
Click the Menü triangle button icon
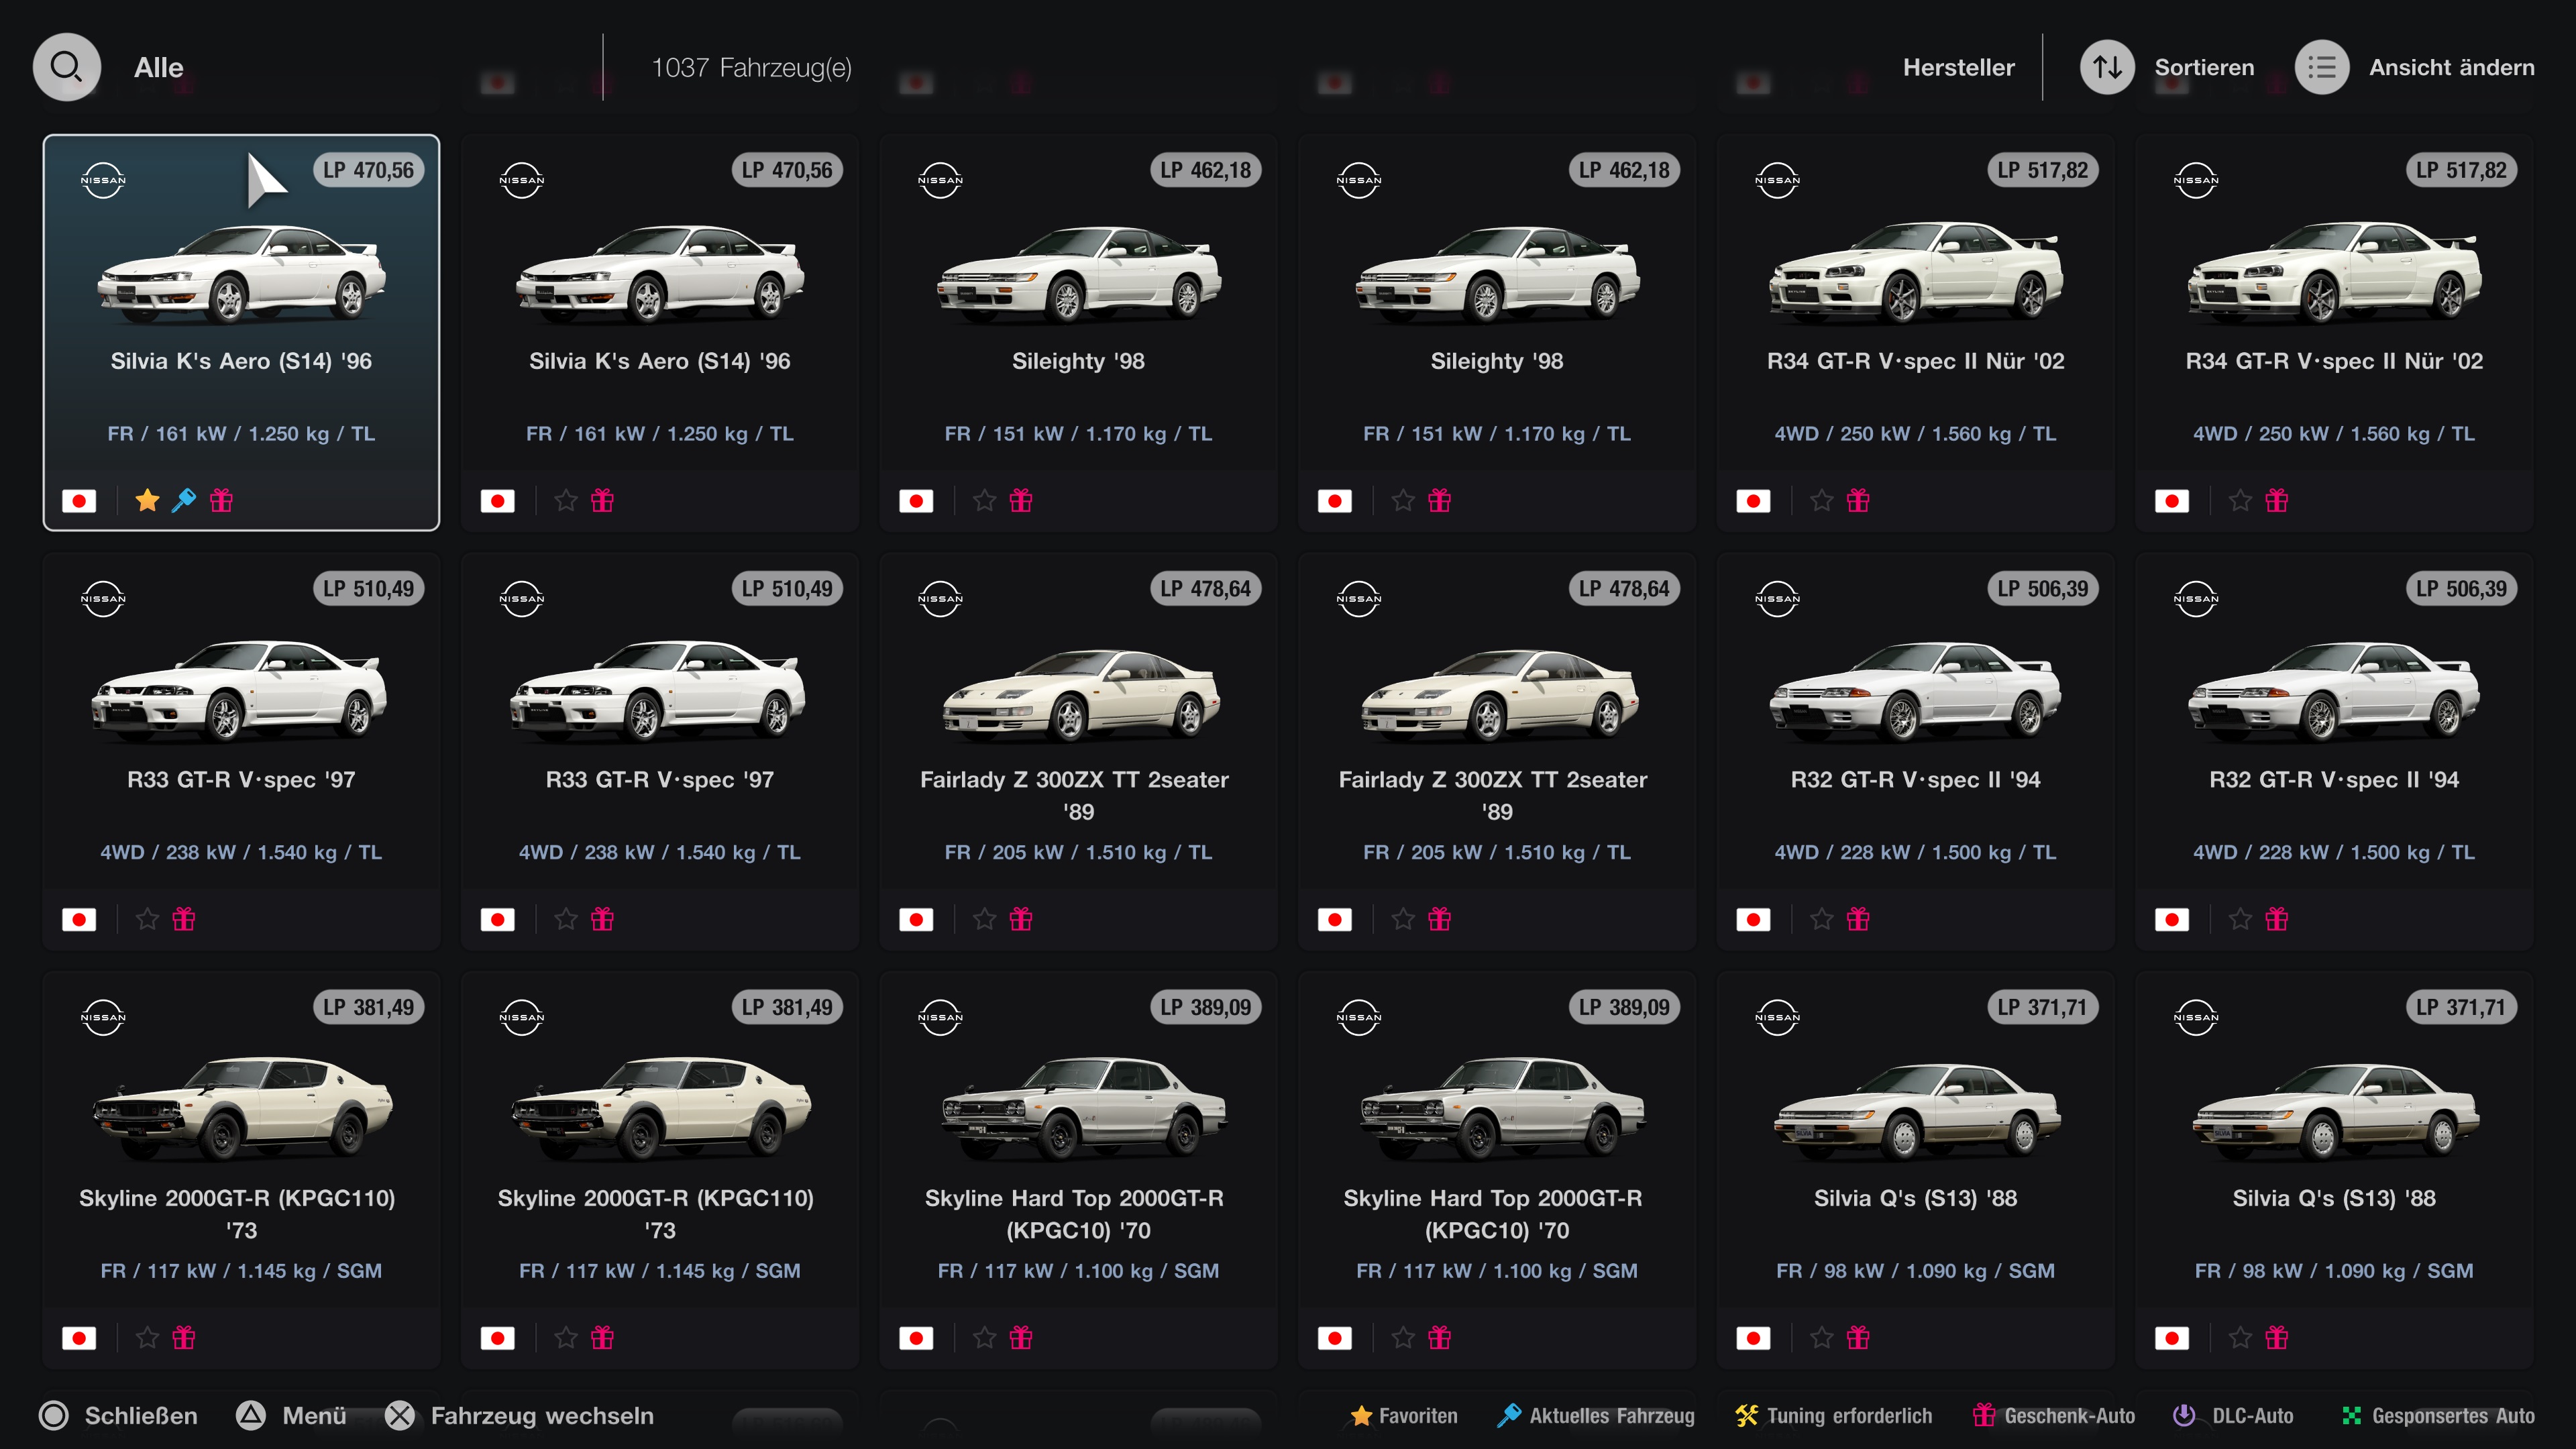click(x=251, y=1415)
